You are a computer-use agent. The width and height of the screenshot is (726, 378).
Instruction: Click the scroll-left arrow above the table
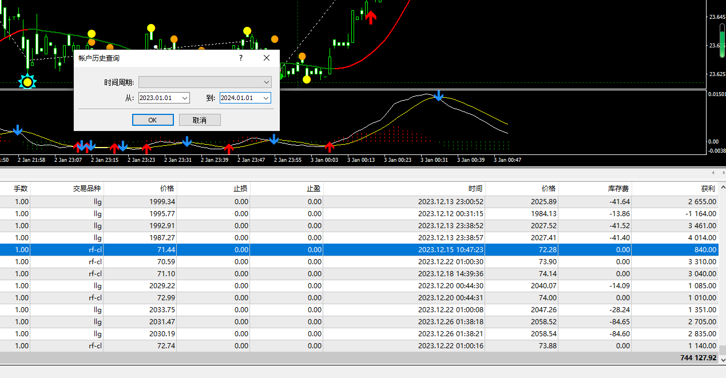click(713, 172)
